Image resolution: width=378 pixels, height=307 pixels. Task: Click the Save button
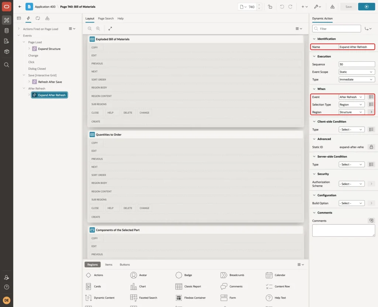tap(348, 7)
